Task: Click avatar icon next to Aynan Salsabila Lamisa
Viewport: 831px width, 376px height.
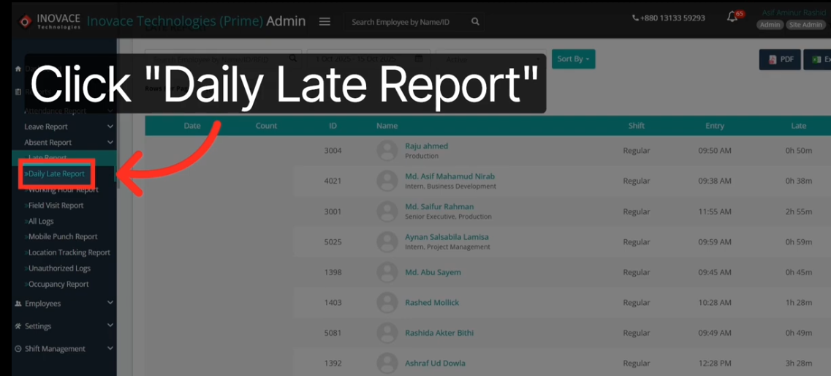Action: [x=387, y=242]
